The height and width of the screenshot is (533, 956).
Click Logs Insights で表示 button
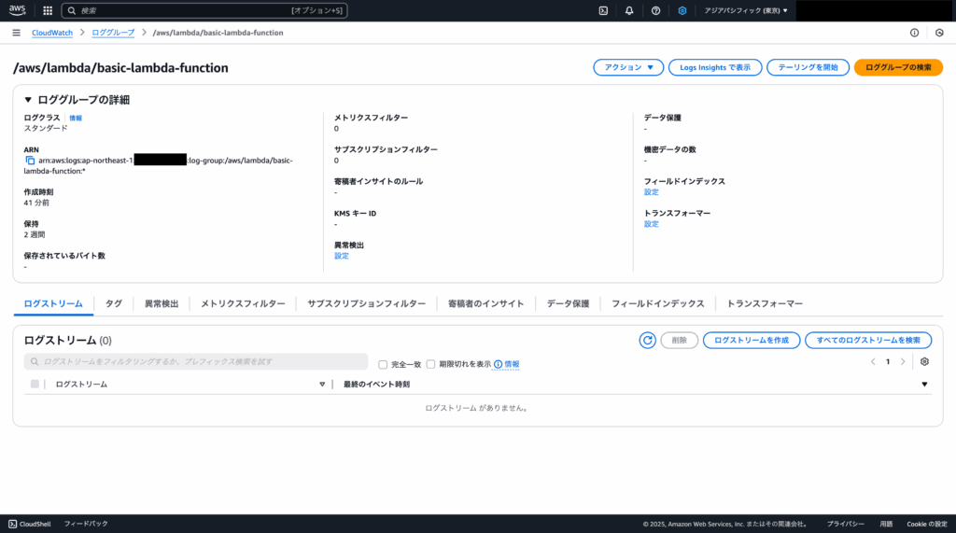[715, 68]
